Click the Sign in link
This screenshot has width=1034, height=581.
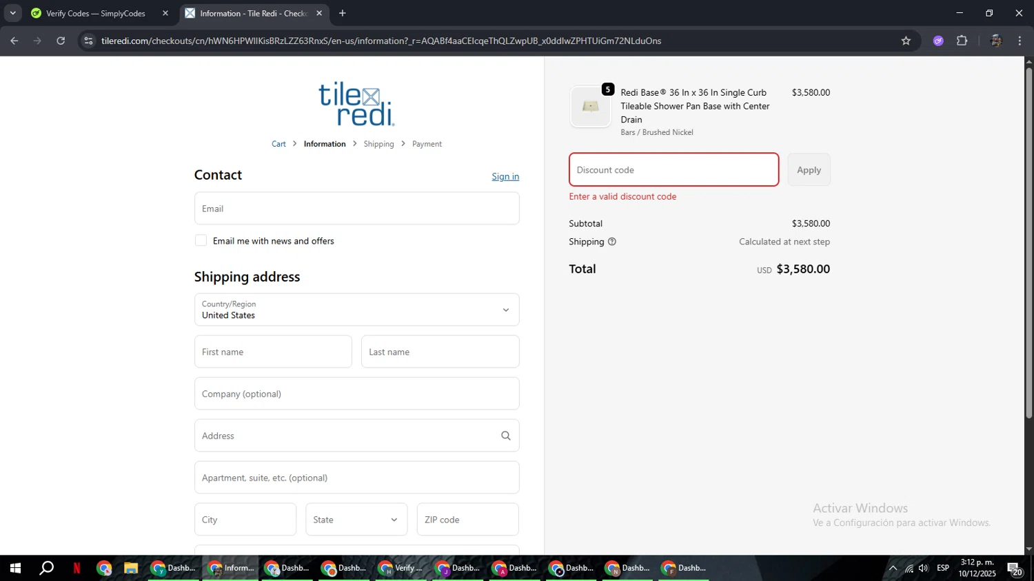coord(505,177)
